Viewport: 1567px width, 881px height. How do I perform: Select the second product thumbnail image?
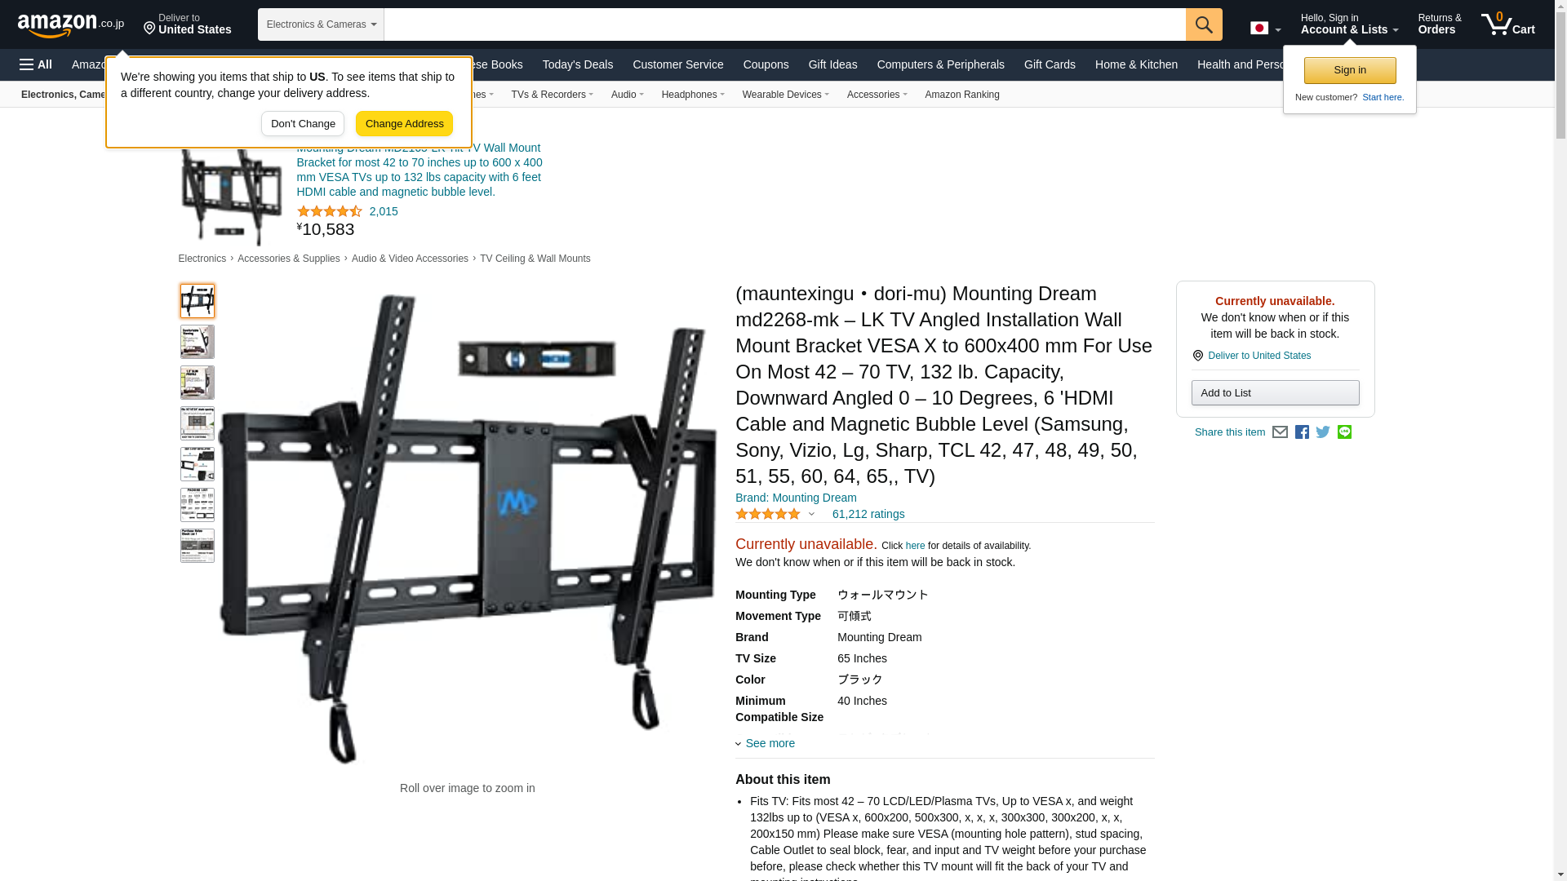click(x=198, y=342)
